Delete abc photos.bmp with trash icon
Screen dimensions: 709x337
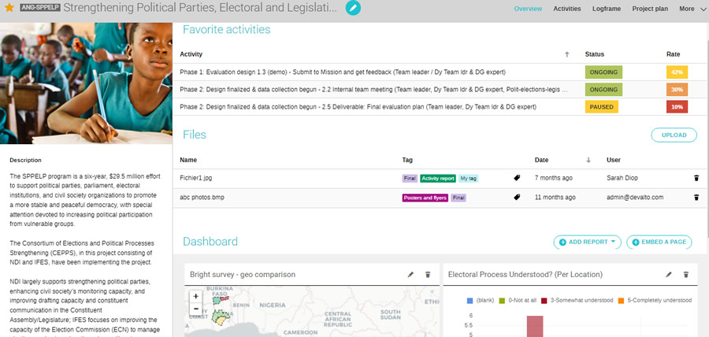696,197
